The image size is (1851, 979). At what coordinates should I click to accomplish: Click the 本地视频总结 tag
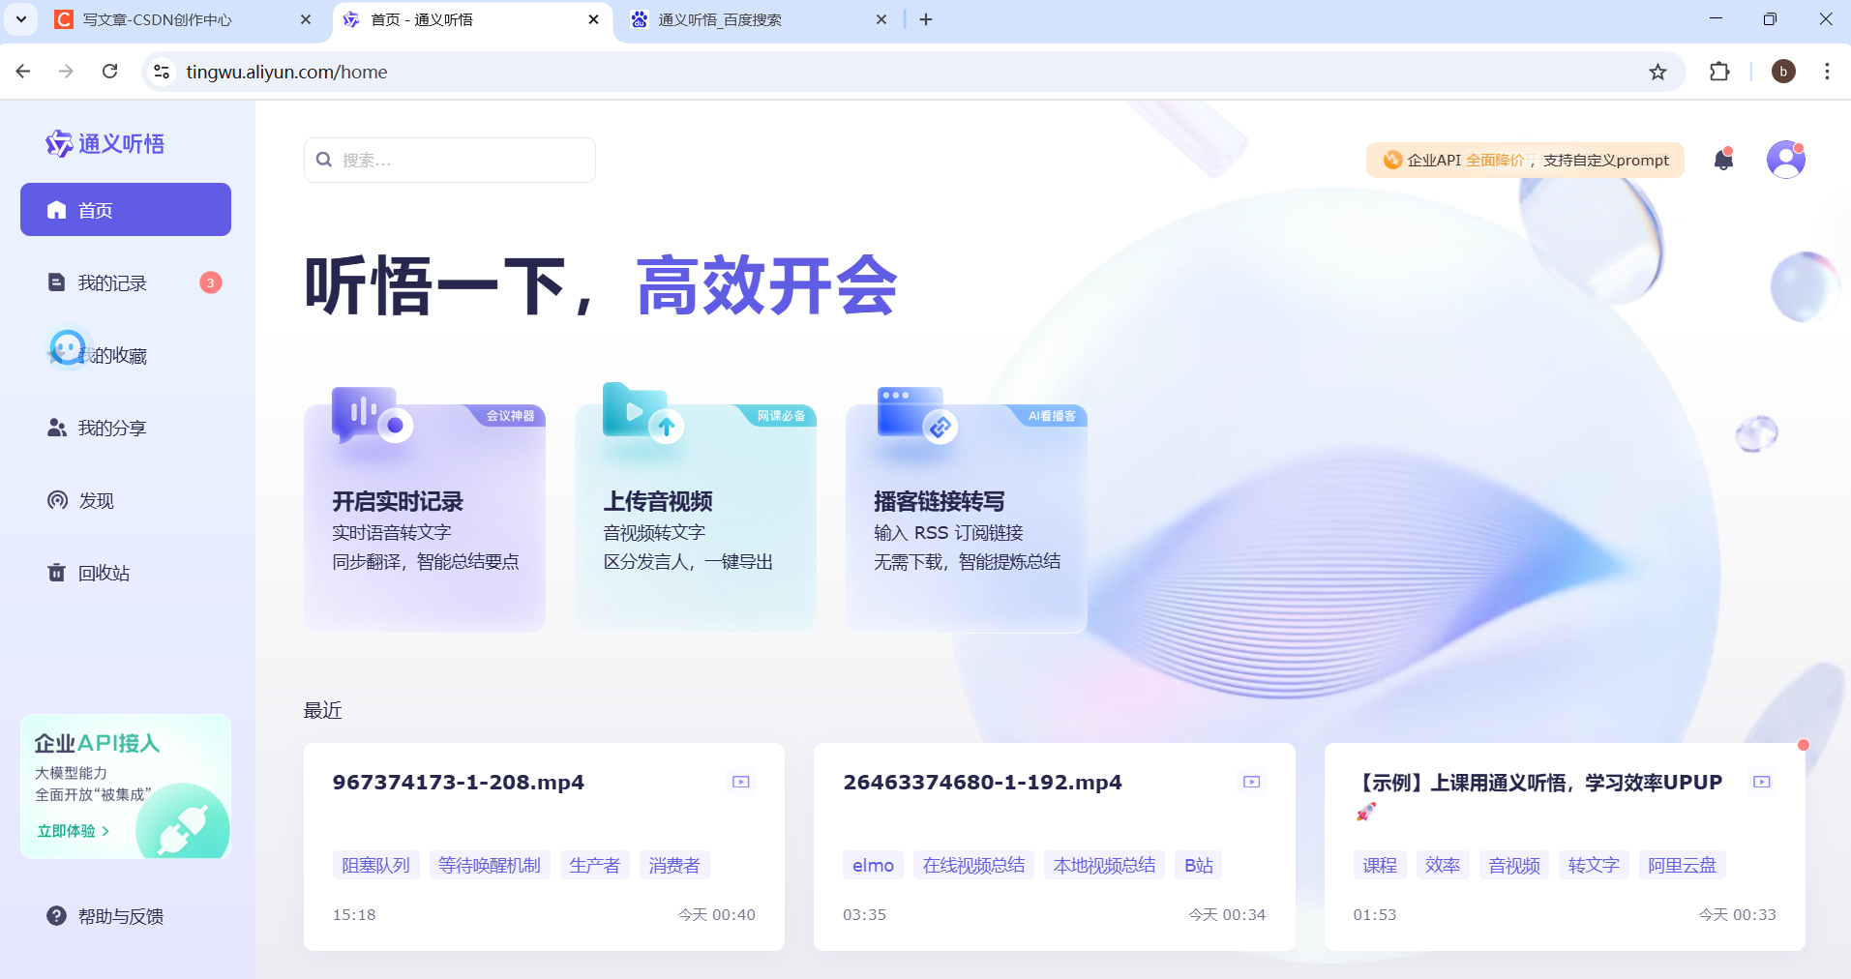(x=1104, y=865)
